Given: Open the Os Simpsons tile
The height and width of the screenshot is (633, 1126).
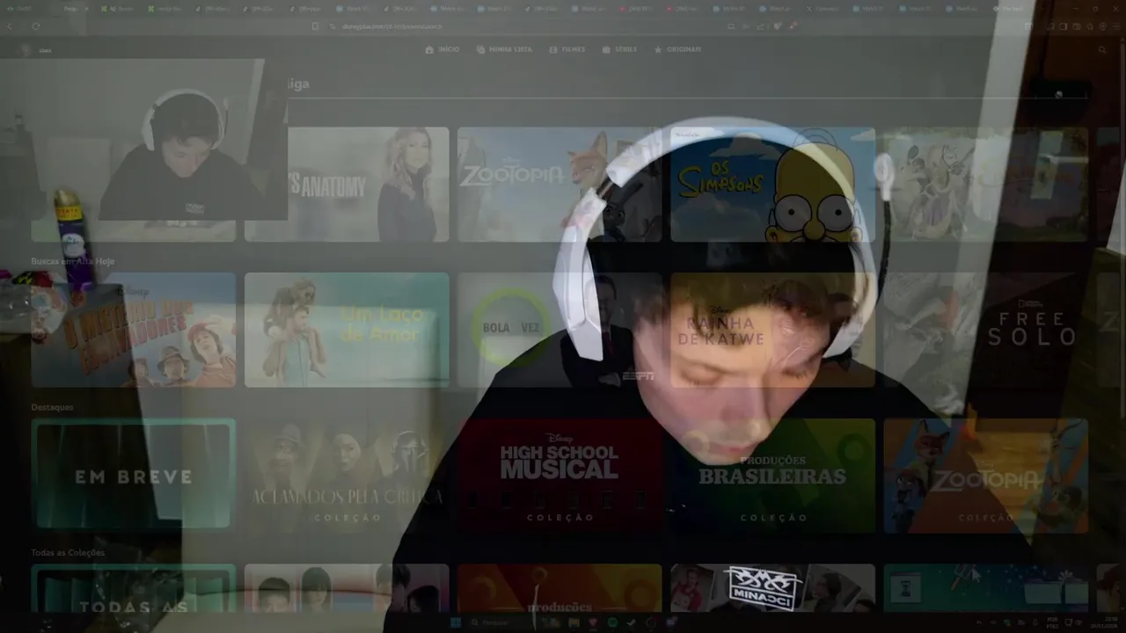Looking at the screenshot, I should pos(772,184).
